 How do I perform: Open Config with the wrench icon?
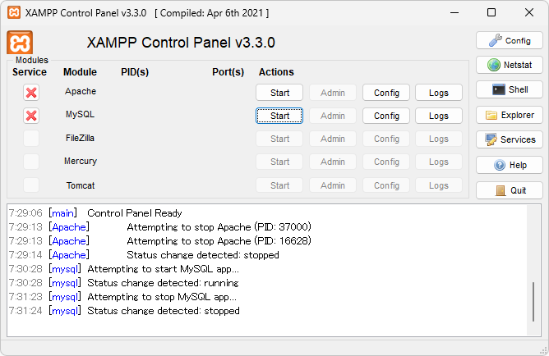coord(509,40)
